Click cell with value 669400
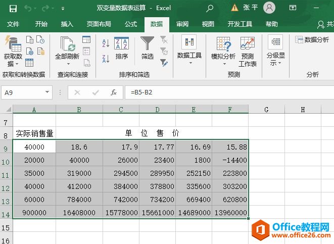The image size is (334, 244). pyautogui.click(x=194, y=200)
